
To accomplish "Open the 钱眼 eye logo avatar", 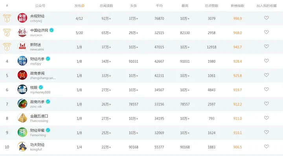I will coord(22,90).
